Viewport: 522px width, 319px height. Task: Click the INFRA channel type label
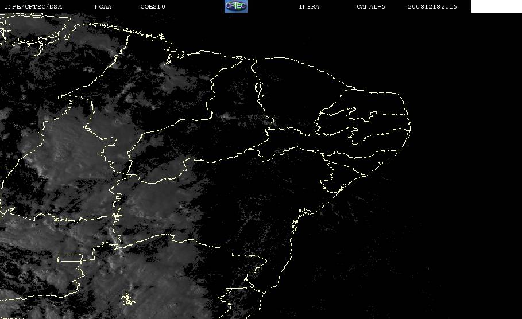(x=309, y=6)
